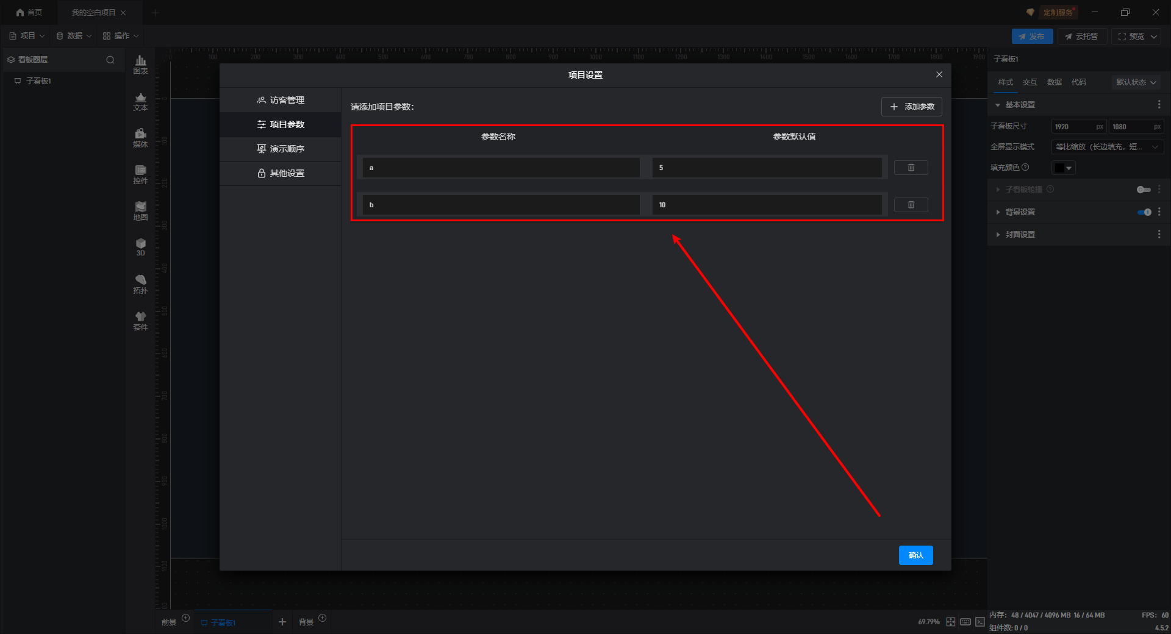Screen dimensions: 1171x634
Task: Switch to the 数据 tab in right panel
Action: pos(1054,82)
